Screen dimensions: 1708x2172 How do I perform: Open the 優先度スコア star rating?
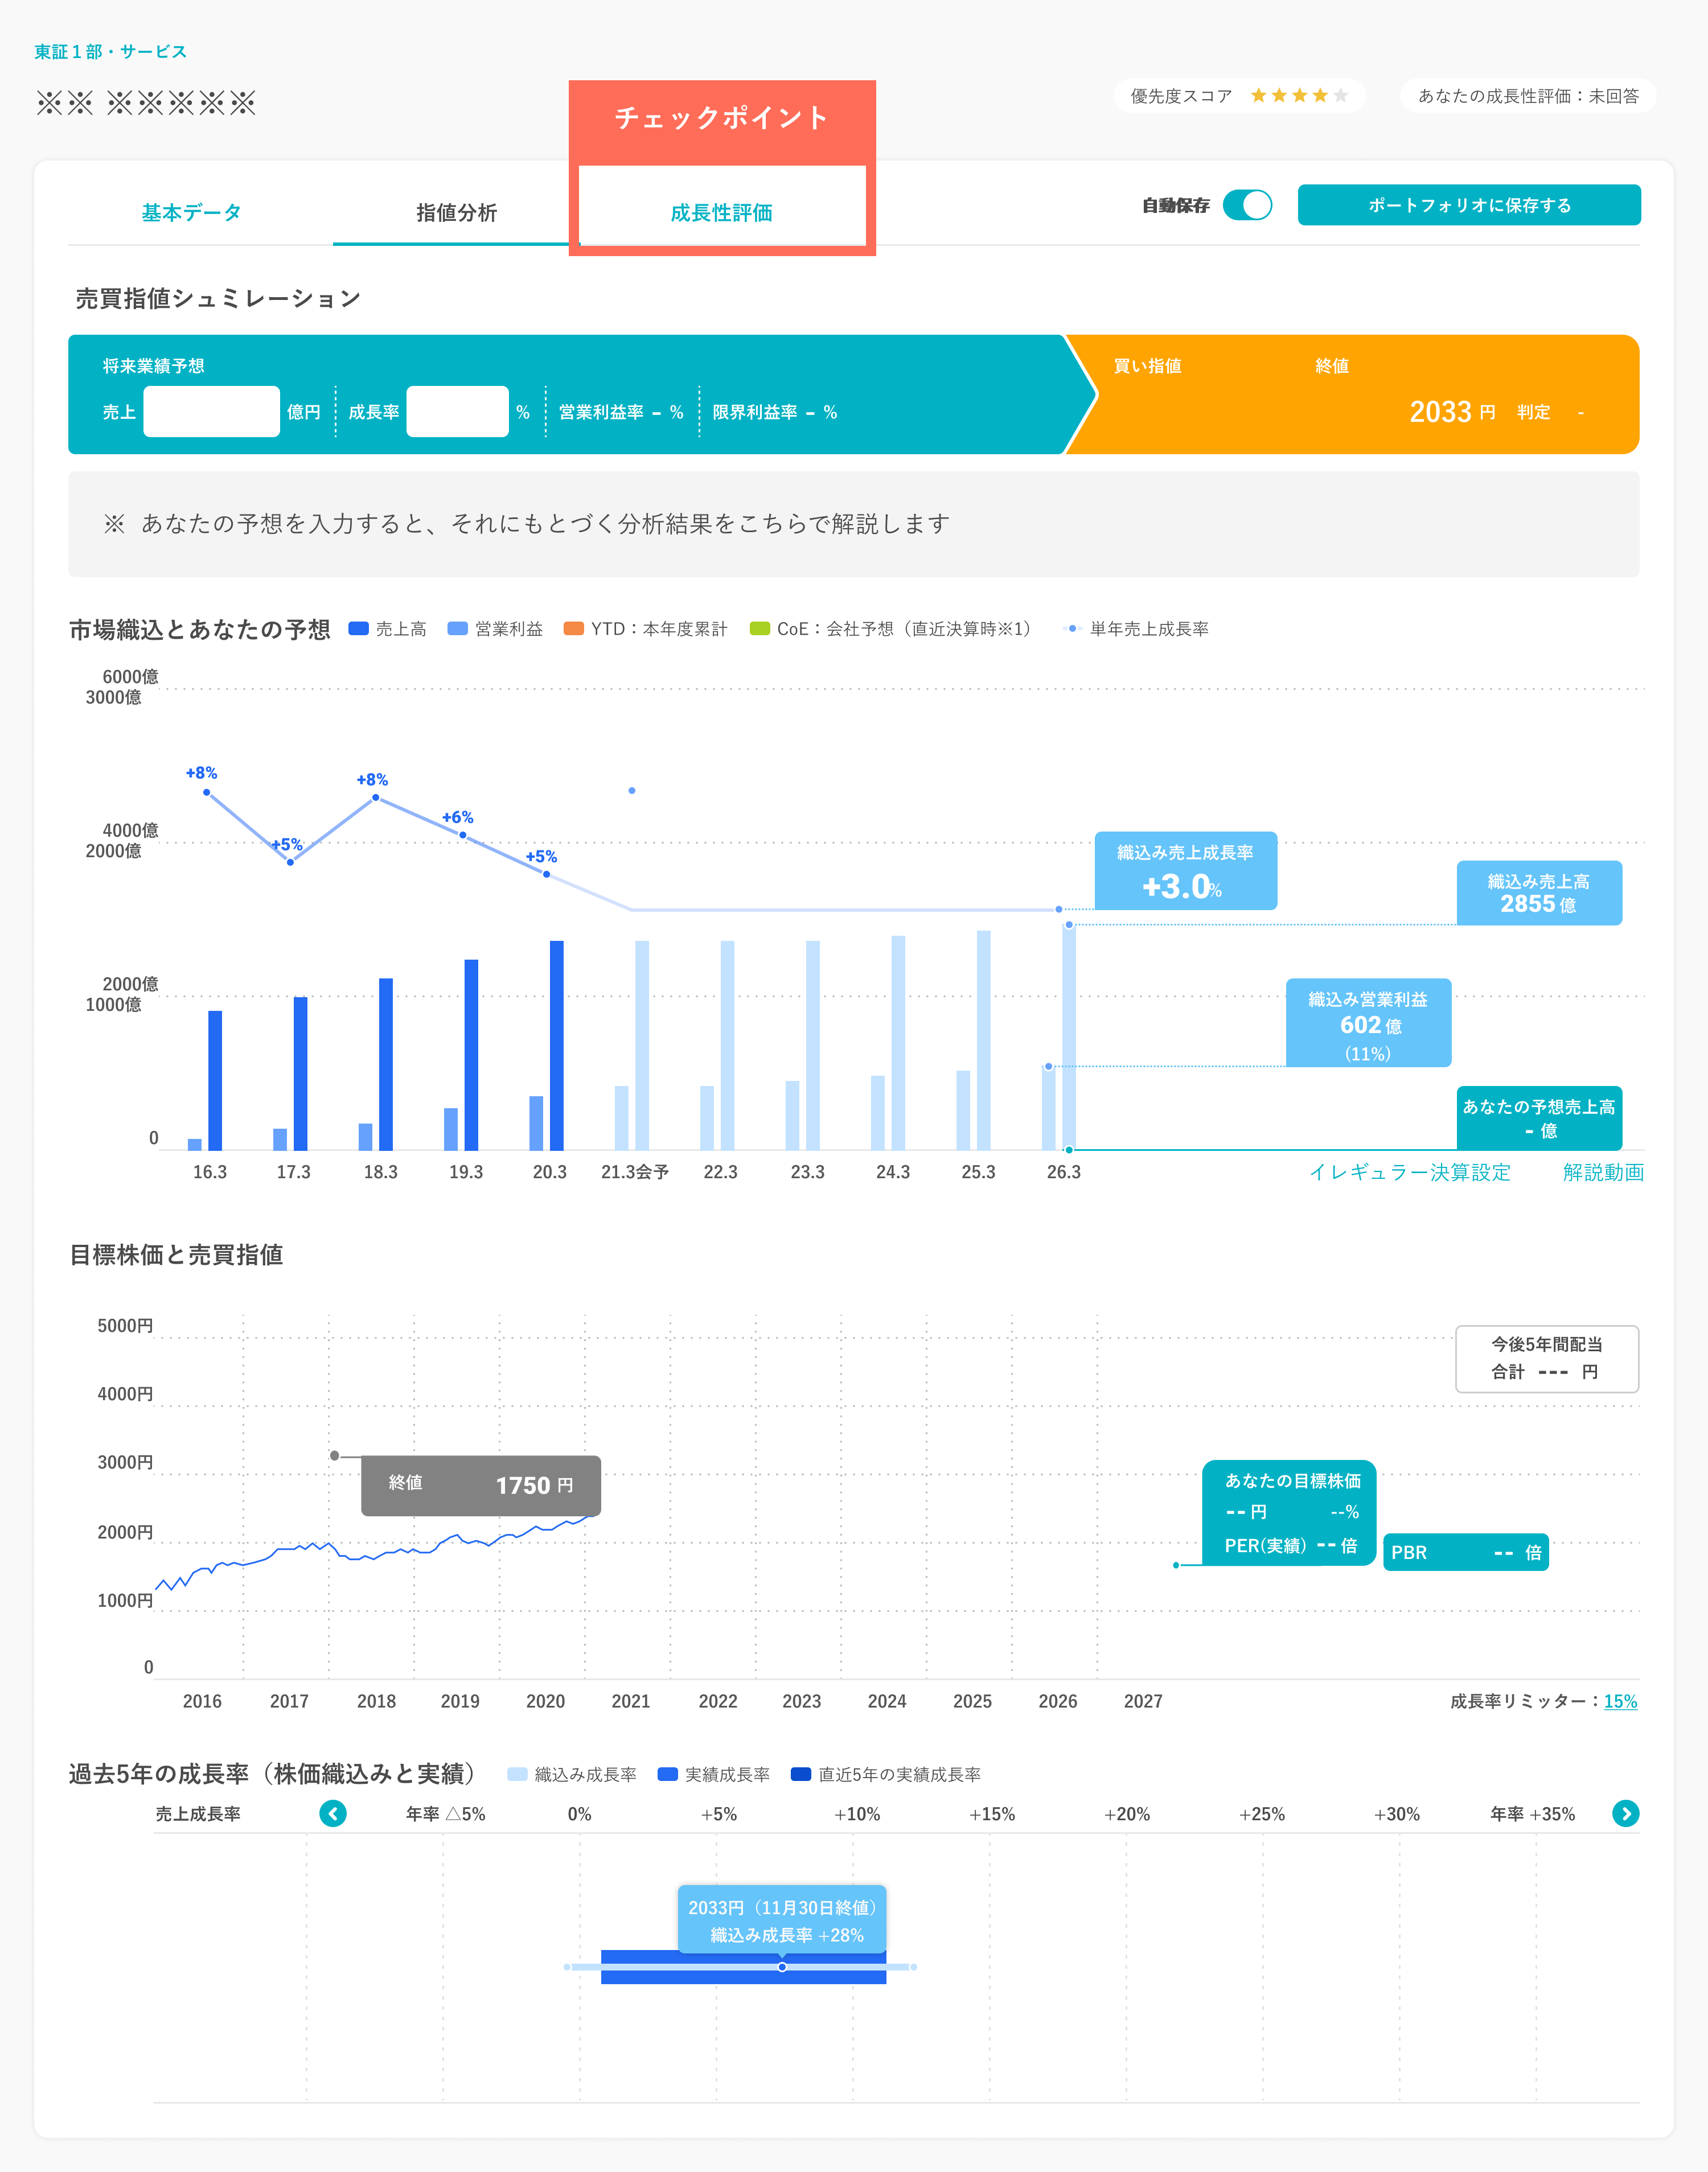click(x=1299, y=96)
